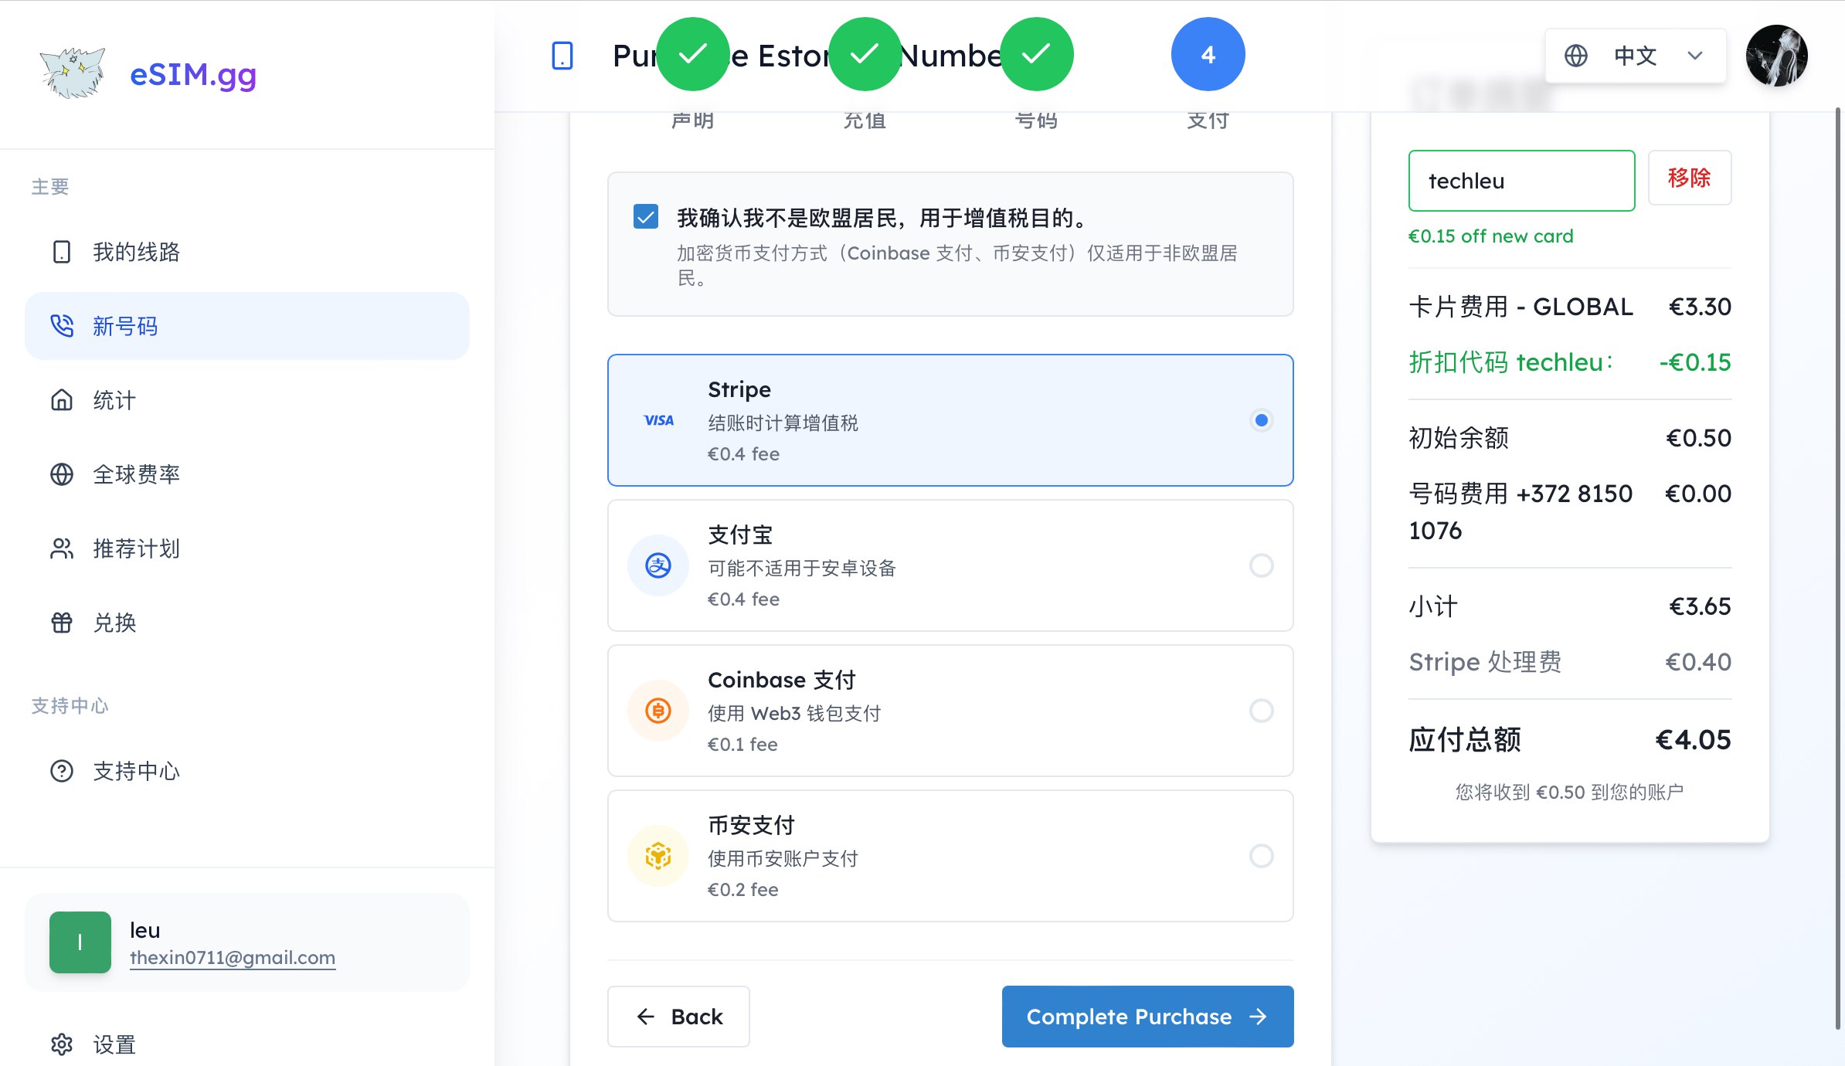Click the '您将收到 €0.50 到您的账户' note
This screenshot has width=1845, height=1066.
1569,792
